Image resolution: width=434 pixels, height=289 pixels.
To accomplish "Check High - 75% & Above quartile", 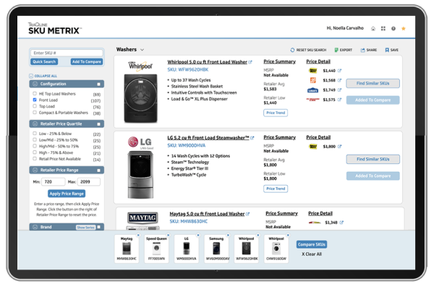I will 35,152.
